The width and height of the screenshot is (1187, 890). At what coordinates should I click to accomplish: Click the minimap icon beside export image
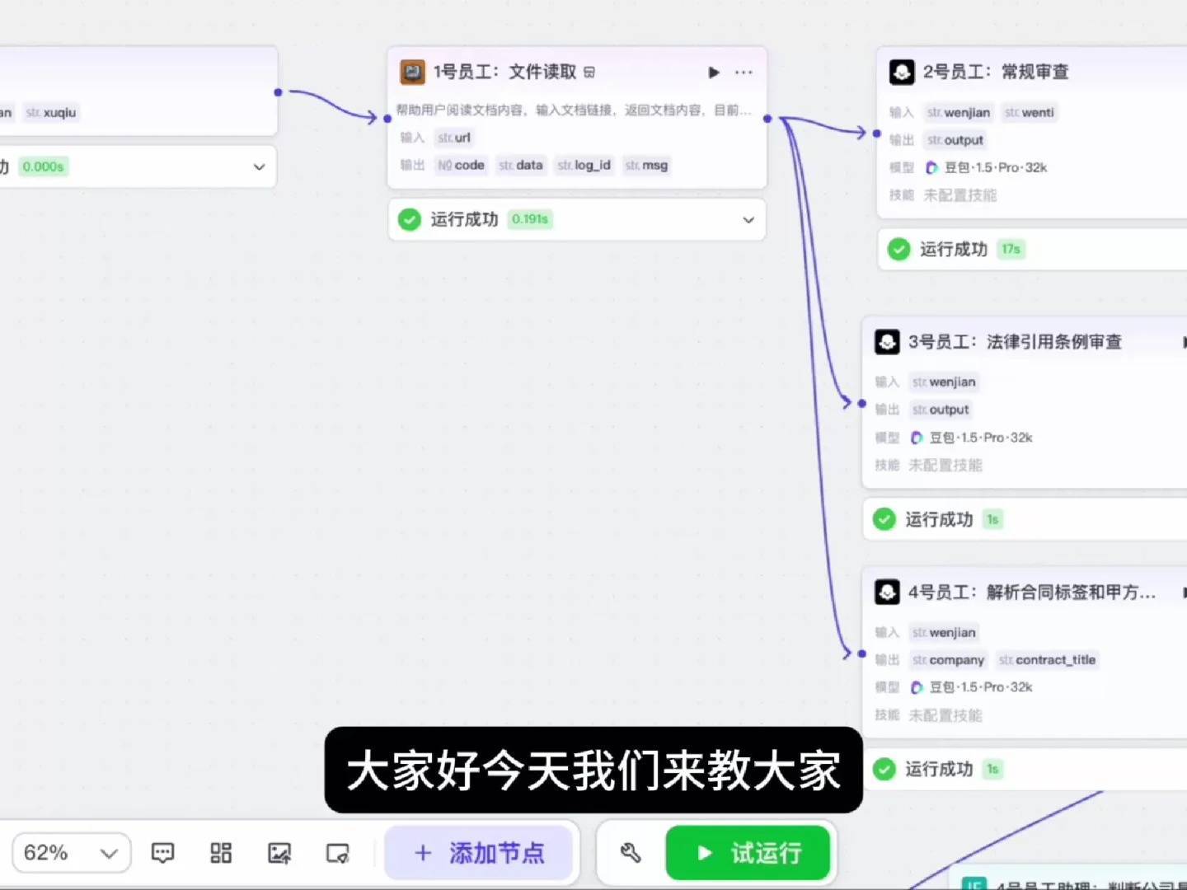coord(338,853)
